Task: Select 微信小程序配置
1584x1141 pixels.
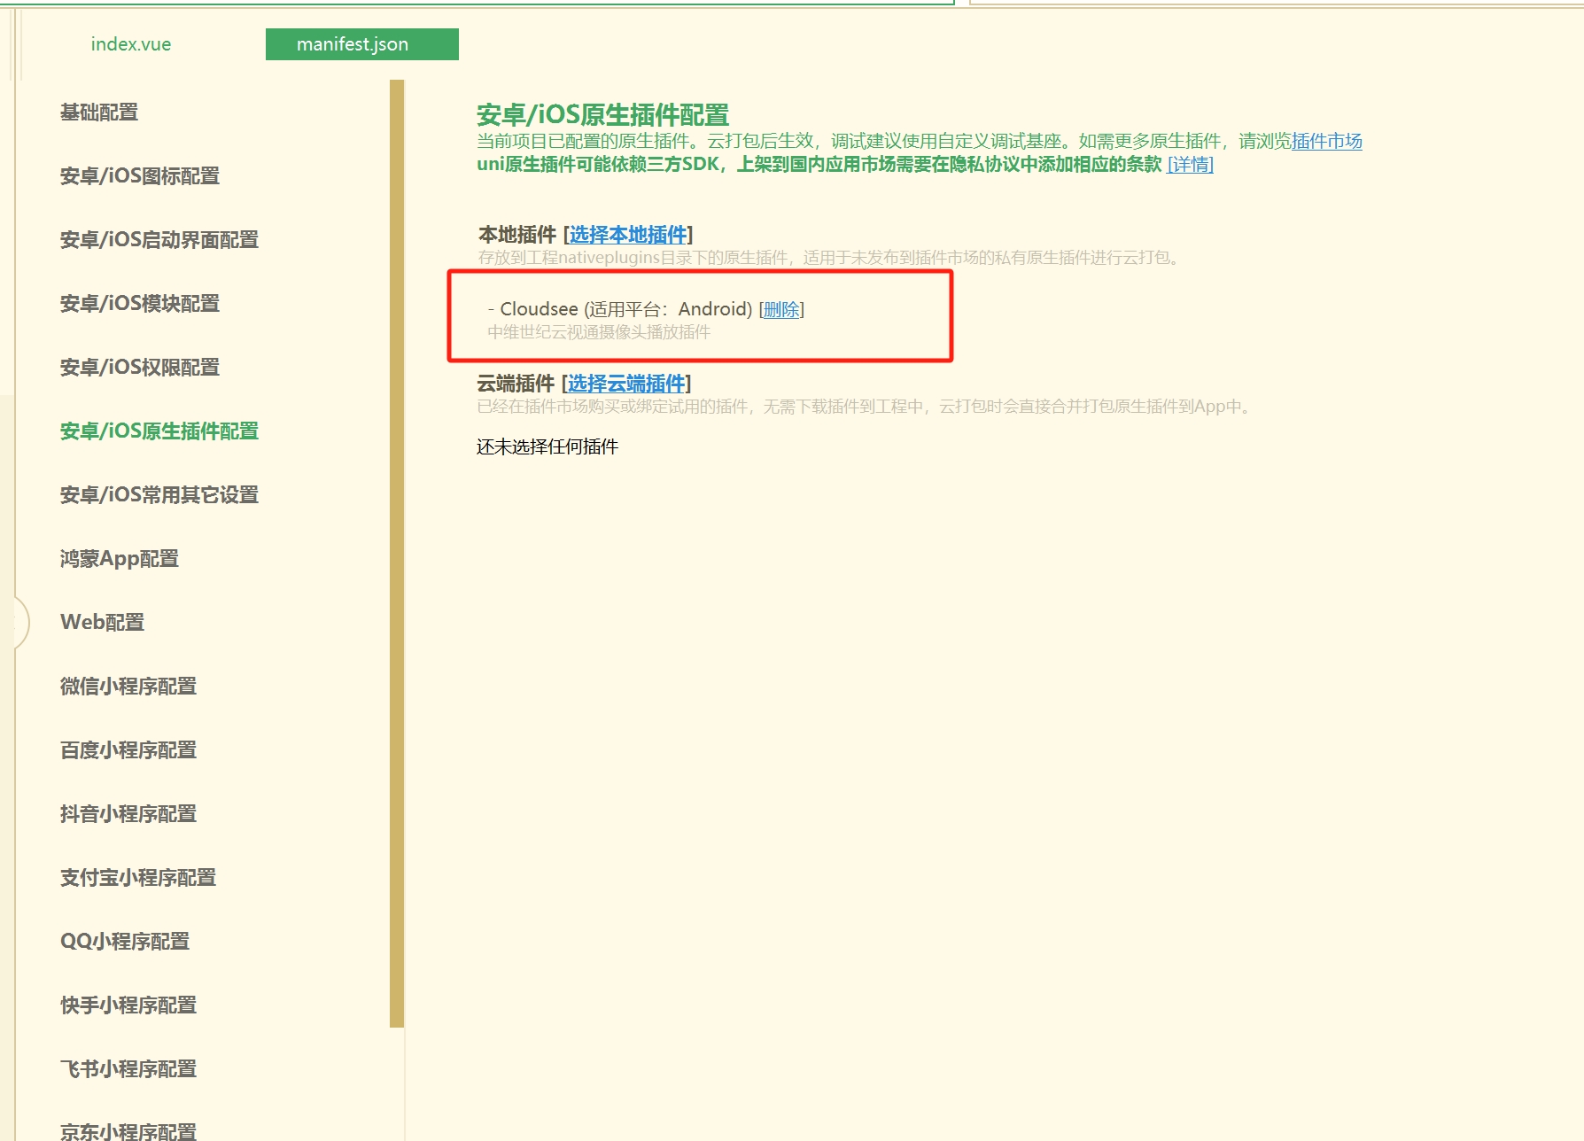Action: [128, 687]
